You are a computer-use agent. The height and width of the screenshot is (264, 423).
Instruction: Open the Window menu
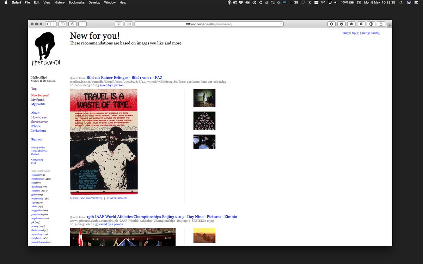(x=110, y=2)
